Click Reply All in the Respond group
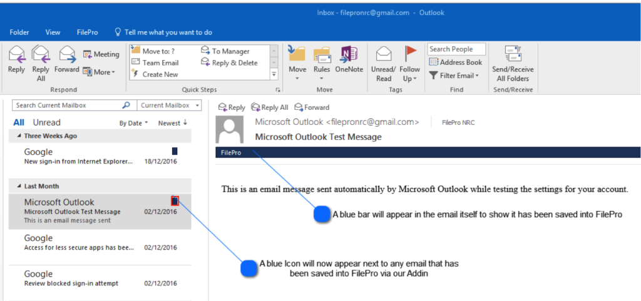This screenshot has width=641, height=301. (x=41, y=63)
